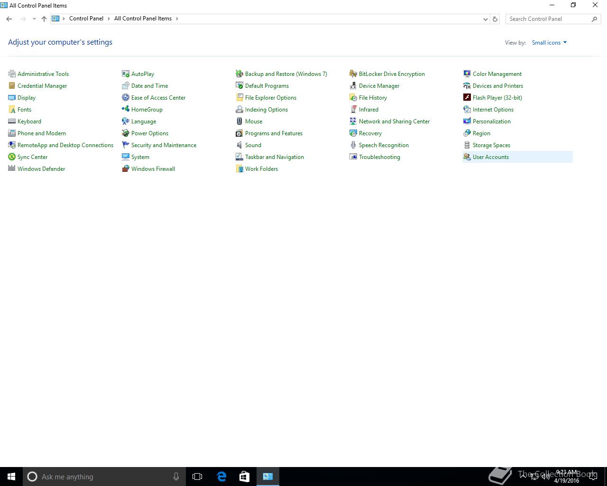Open the Windows Start menu
The image size is (607, 486).
tap(11, 477)
